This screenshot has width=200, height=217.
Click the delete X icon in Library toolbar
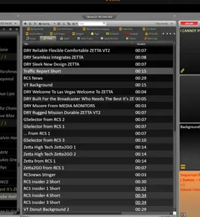[x=35, y=24]
